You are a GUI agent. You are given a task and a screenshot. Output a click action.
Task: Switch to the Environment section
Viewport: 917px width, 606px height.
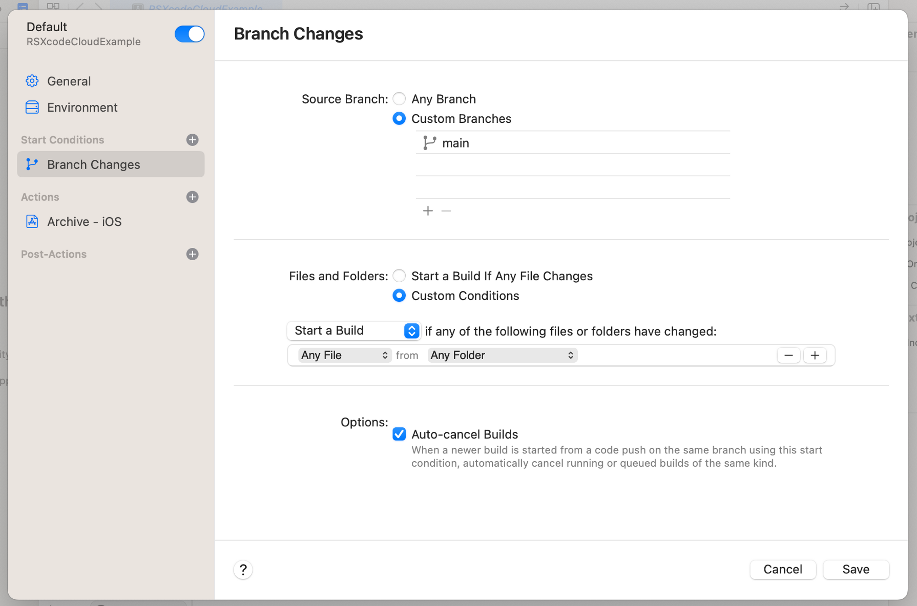82,107
